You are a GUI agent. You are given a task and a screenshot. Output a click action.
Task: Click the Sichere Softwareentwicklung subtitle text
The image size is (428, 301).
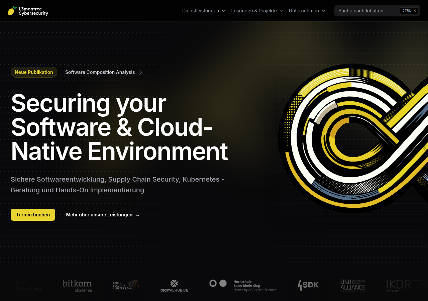[x=117, y=185]
